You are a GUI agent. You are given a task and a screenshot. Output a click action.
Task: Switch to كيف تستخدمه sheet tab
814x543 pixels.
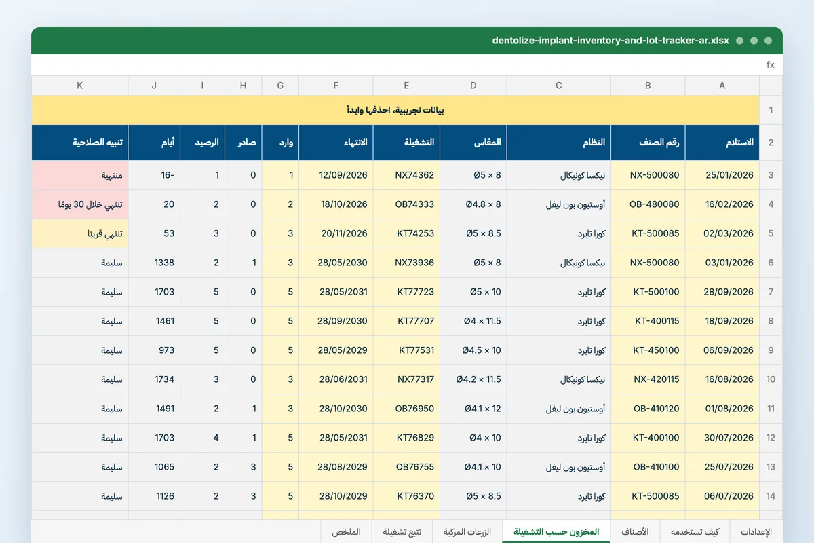click(x=695, y=532)
